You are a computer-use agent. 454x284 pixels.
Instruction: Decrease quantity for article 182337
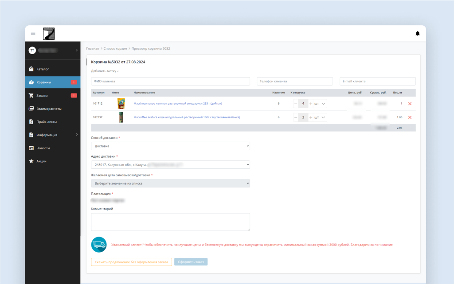pos(296,117)
